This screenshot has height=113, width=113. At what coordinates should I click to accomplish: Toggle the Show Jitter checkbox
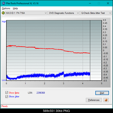[x=7, y=96]
